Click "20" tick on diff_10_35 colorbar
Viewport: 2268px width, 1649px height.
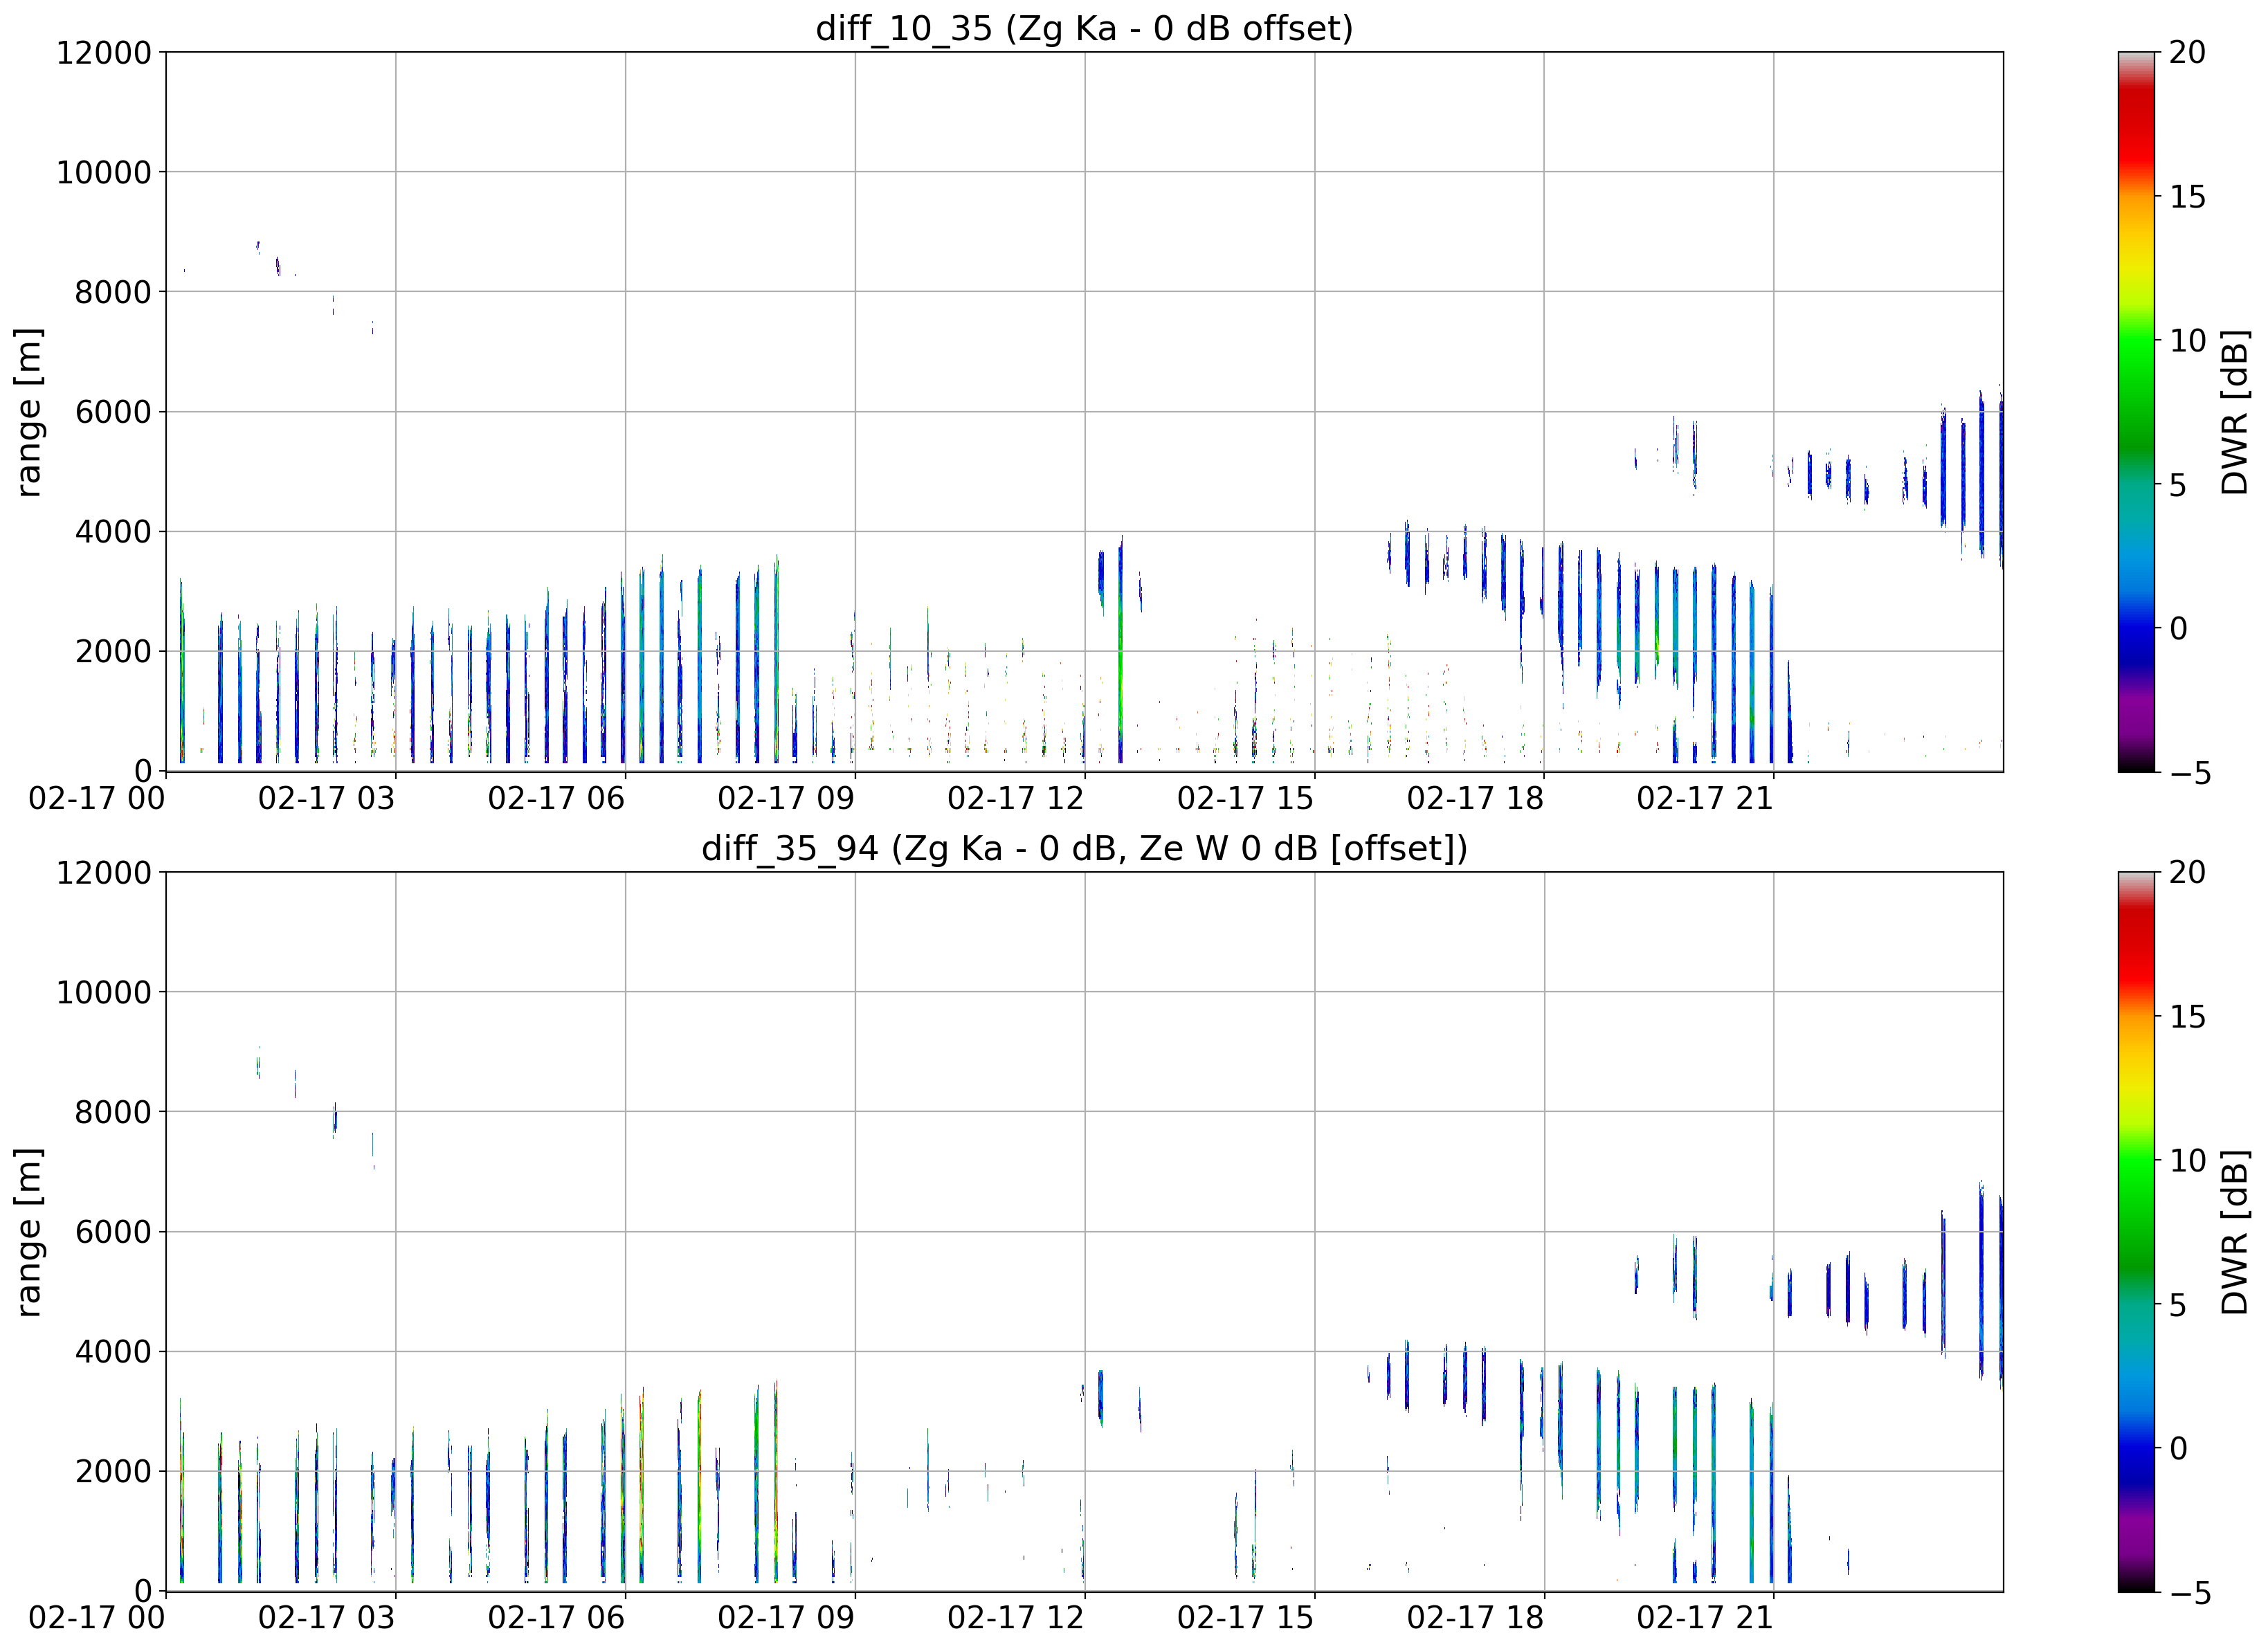[x=2187, y=52]
